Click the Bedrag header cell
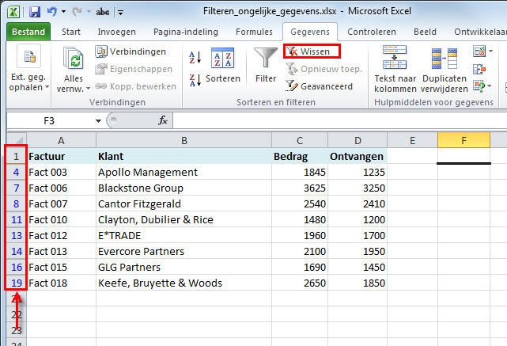Image resolution: width=507 pixels, height=346 pixels. (300, 156)
